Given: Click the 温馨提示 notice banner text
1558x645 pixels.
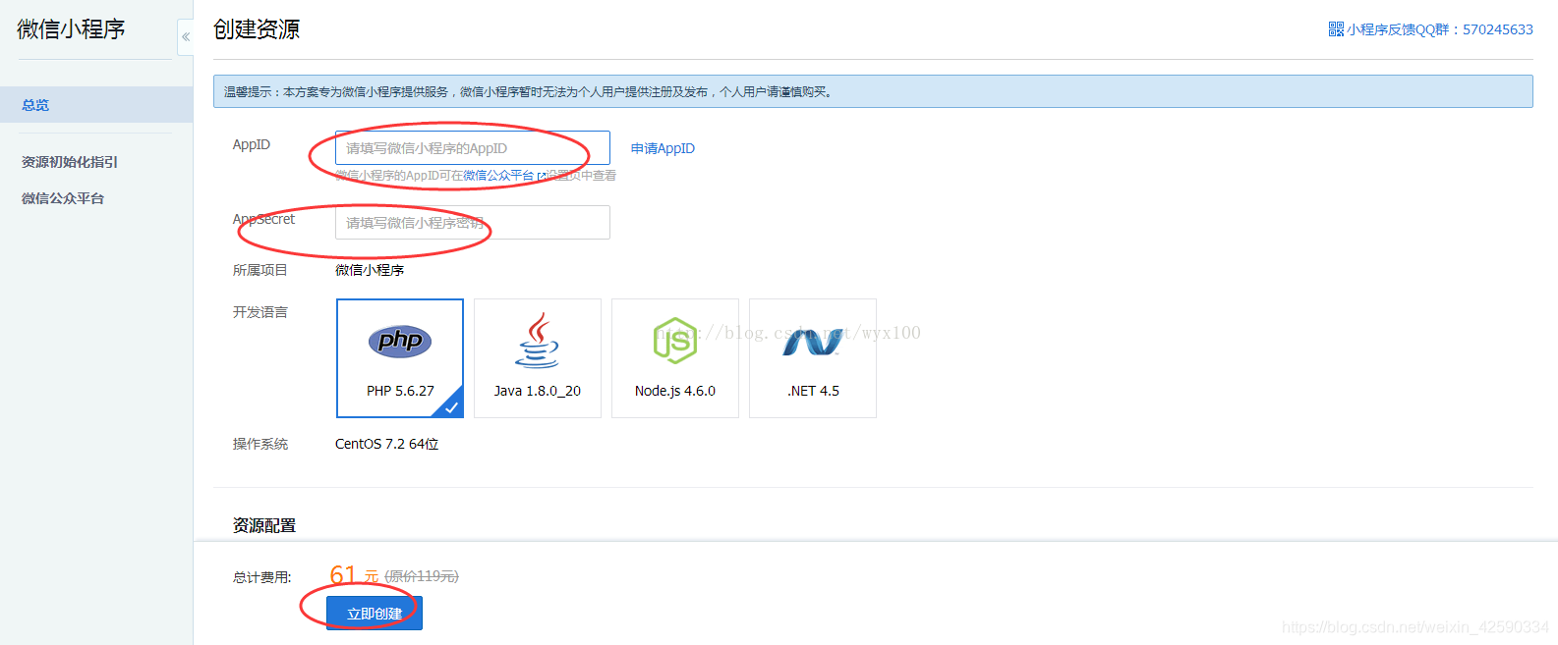Looking at the screenshot, I should pyautogui.click(x=529, y=92).
